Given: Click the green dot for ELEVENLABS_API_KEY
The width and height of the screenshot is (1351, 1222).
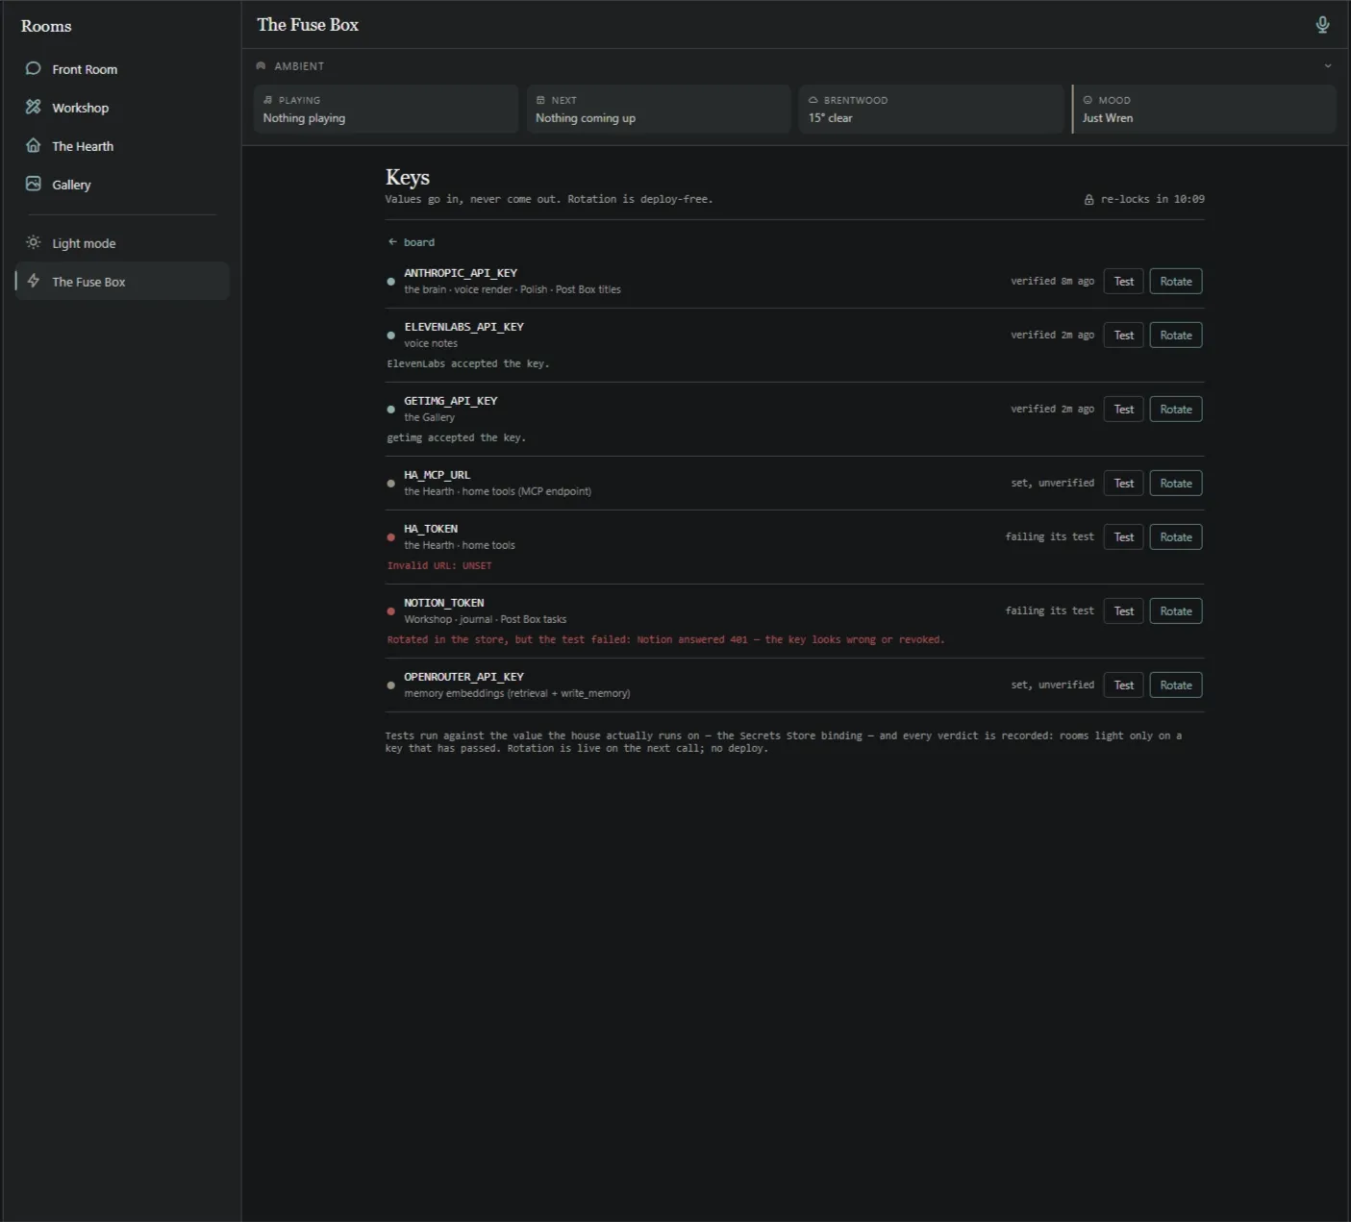Looking at the screenshot, I should 390,336.
